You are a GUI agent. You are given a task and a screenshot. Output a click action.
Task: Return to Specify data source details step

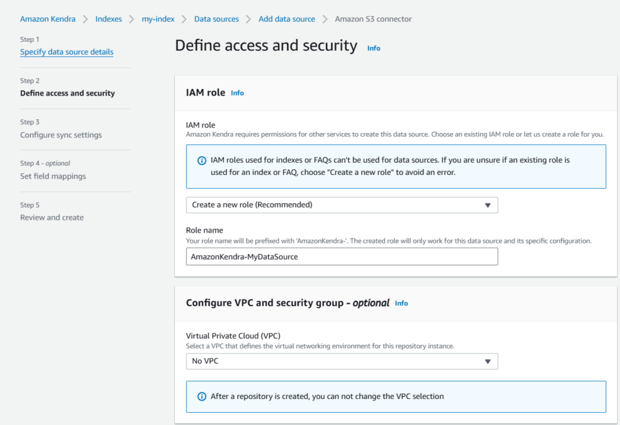coord(67,52)
